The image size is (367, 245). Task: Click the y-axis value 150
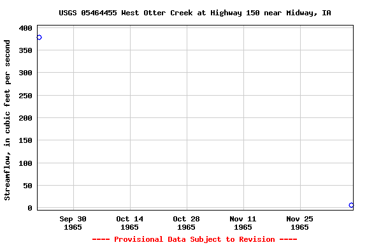point(25,140)
